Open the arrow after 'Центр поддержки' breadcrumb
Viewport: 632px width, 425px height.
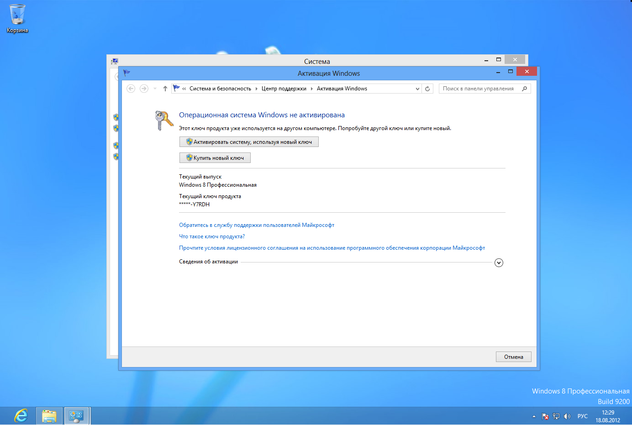pyautogui.click(x=311, y=89)
